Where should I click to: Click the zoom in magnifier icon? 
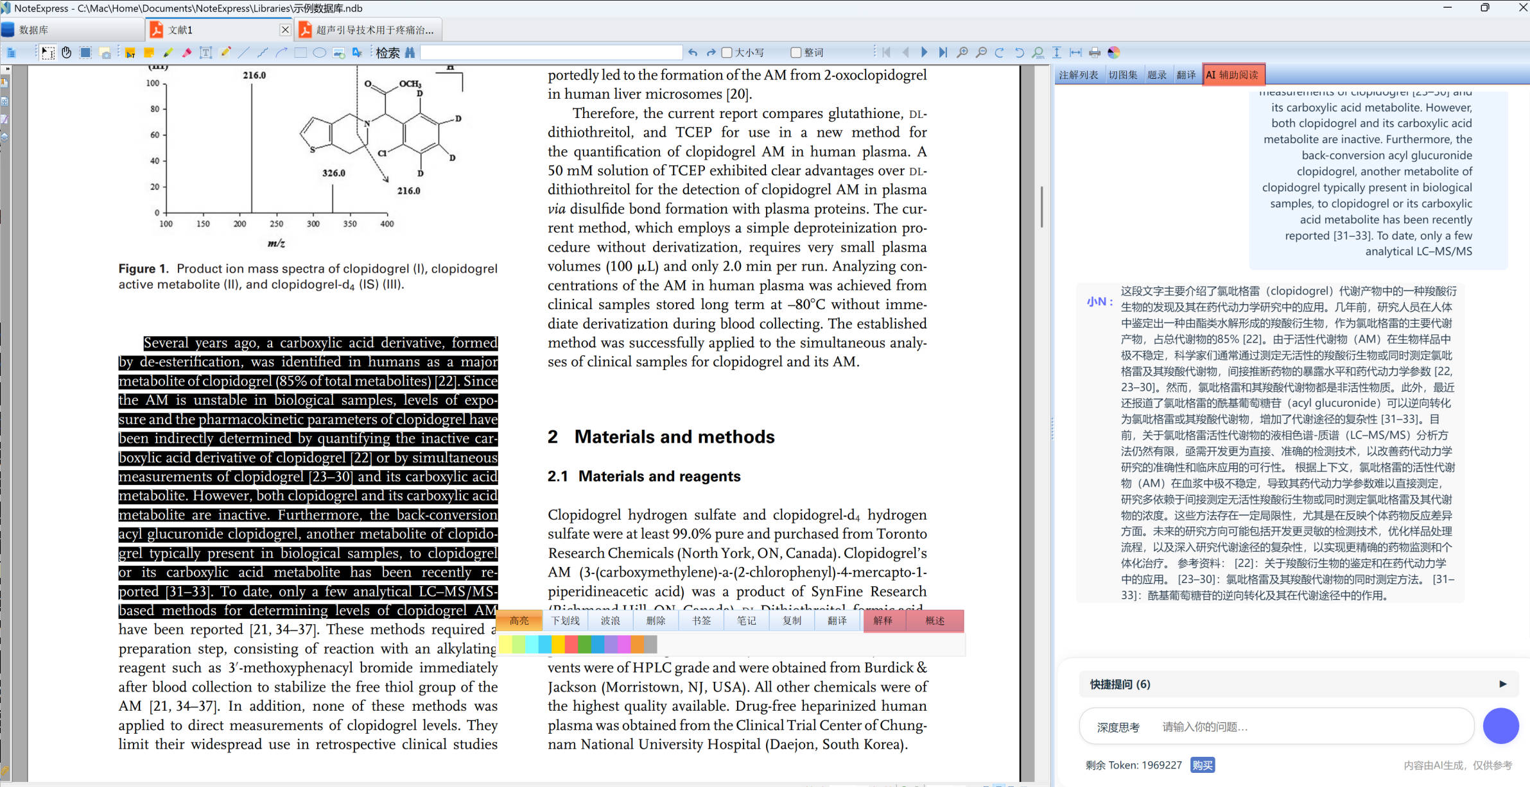[962, 53]
